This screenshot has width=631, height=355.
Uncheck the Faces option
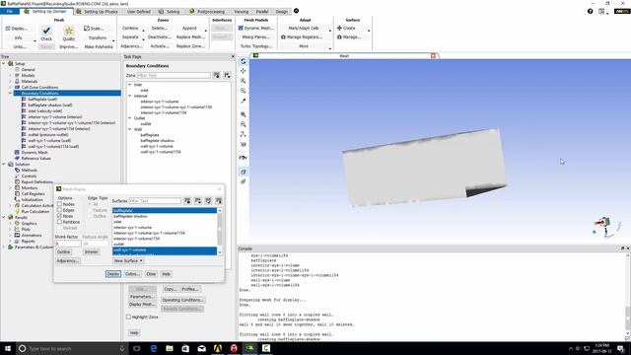point(59,216)
